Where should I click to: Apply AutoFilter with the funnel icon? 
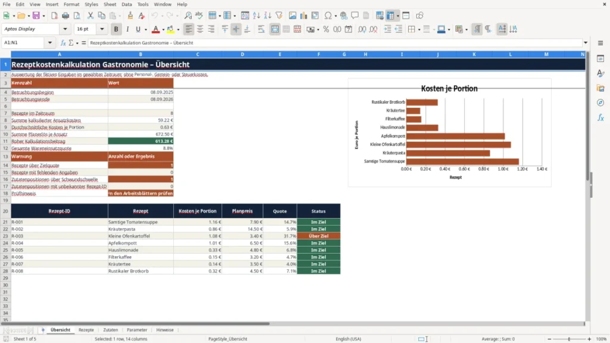[279, 15]
